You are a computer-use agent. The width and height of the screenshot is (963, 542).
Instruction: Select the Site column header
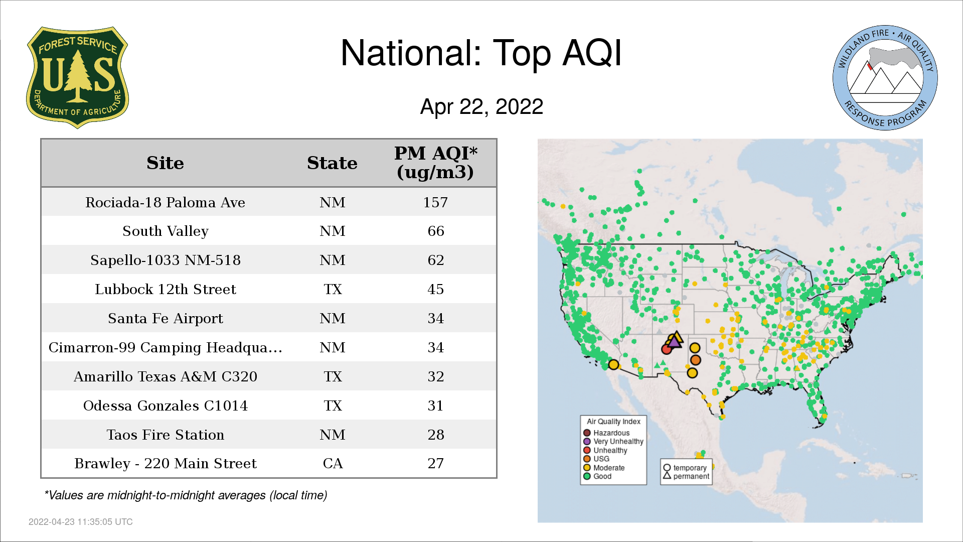[x=165, y=163]
